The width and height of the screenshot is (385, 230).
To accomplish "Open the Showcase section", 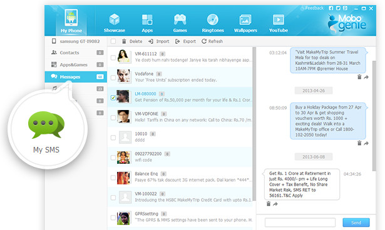I will pos(115,23).
